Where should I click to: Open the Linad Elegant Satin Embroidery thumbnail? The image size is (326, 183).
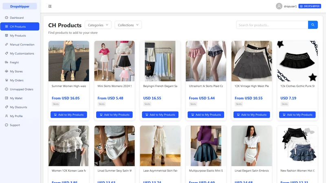point(251,146)
